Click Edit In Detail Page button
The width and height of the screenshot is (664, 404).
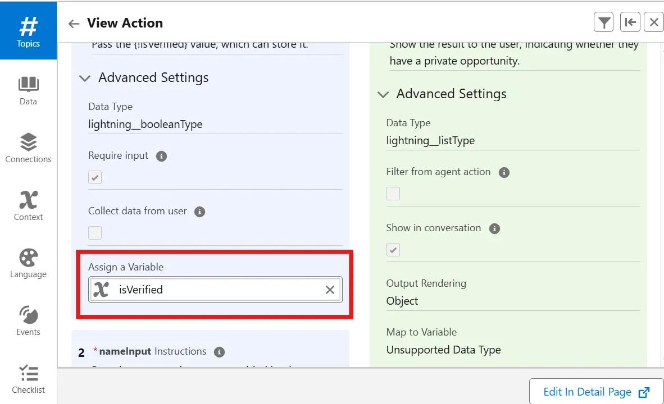pos(596,392)
